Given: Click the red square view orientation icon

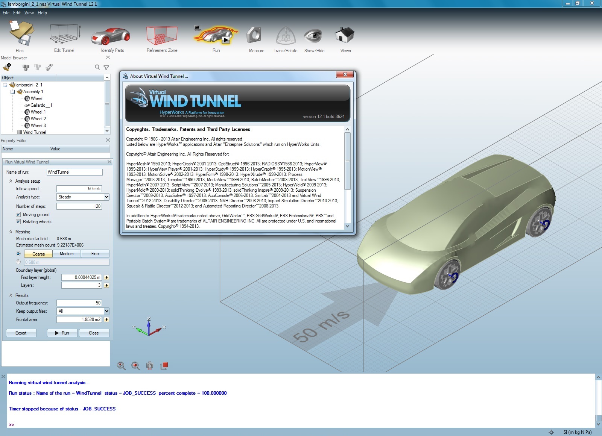Looking at the screenshot, I should (x=164, y=365).
